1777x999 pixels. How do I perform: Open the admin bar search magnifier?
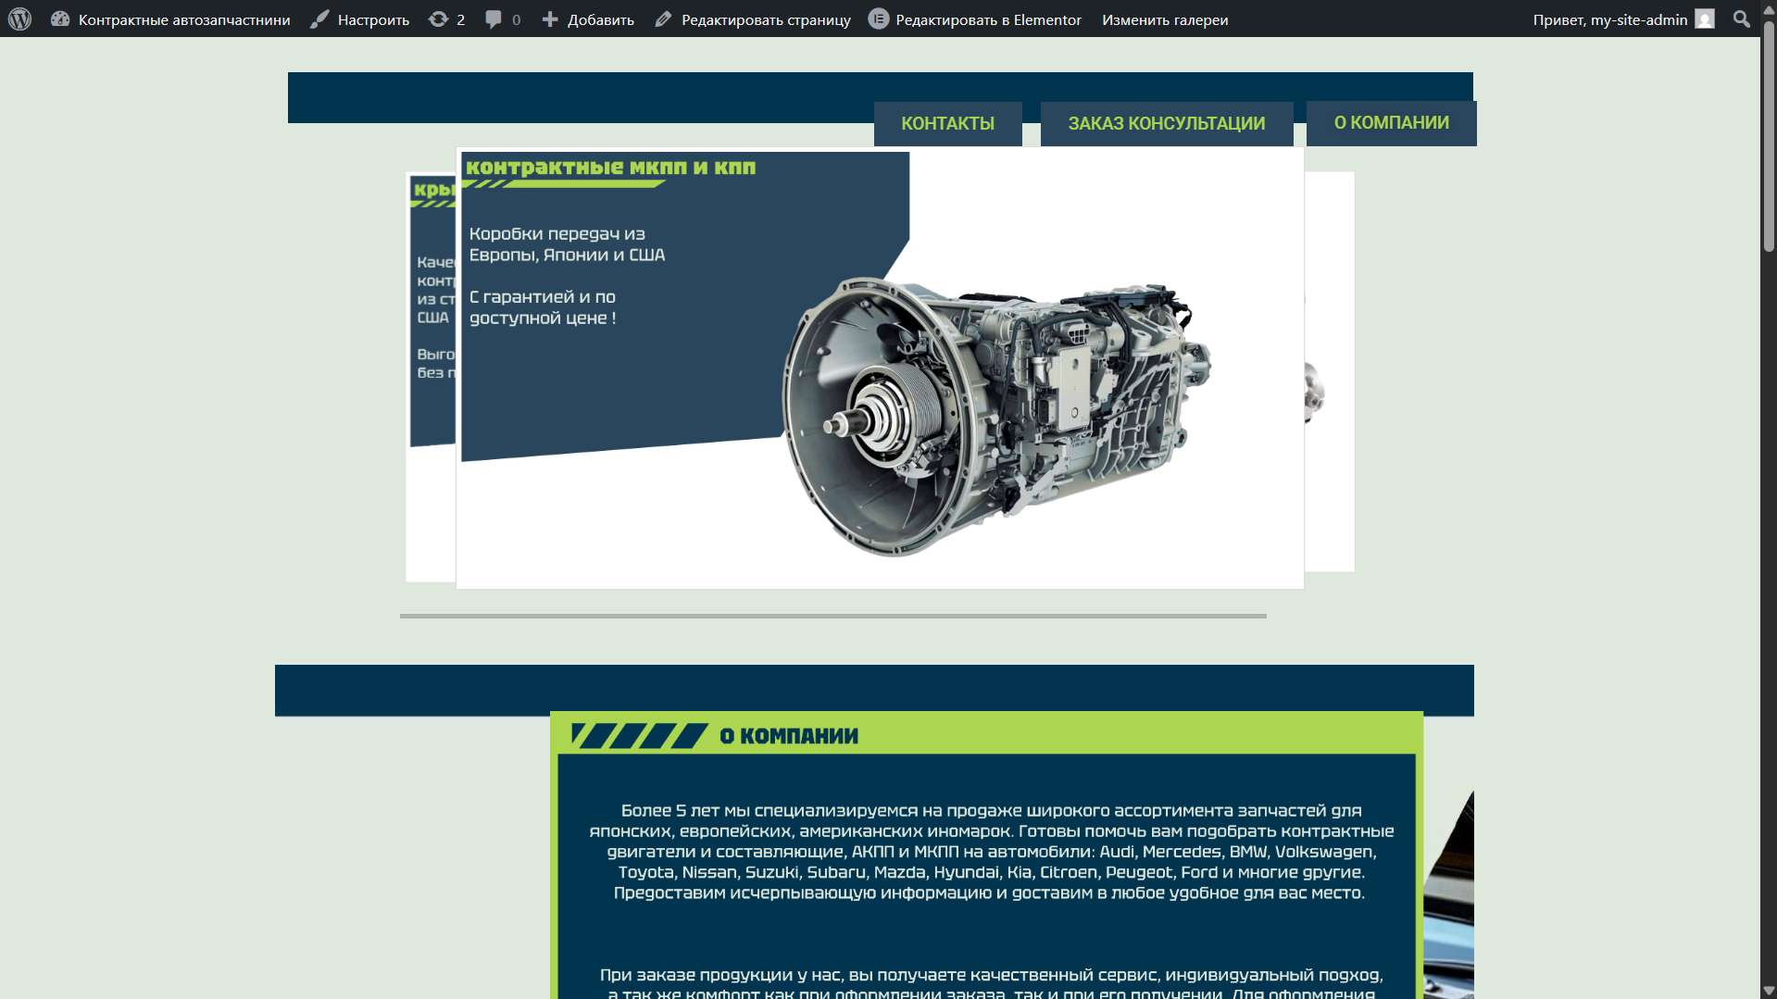[1741, 19]
